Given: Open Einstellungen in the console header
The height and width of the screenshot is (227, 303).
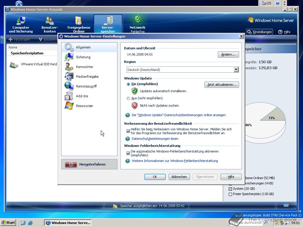Looking at the screenshot, I should point(260,32).
